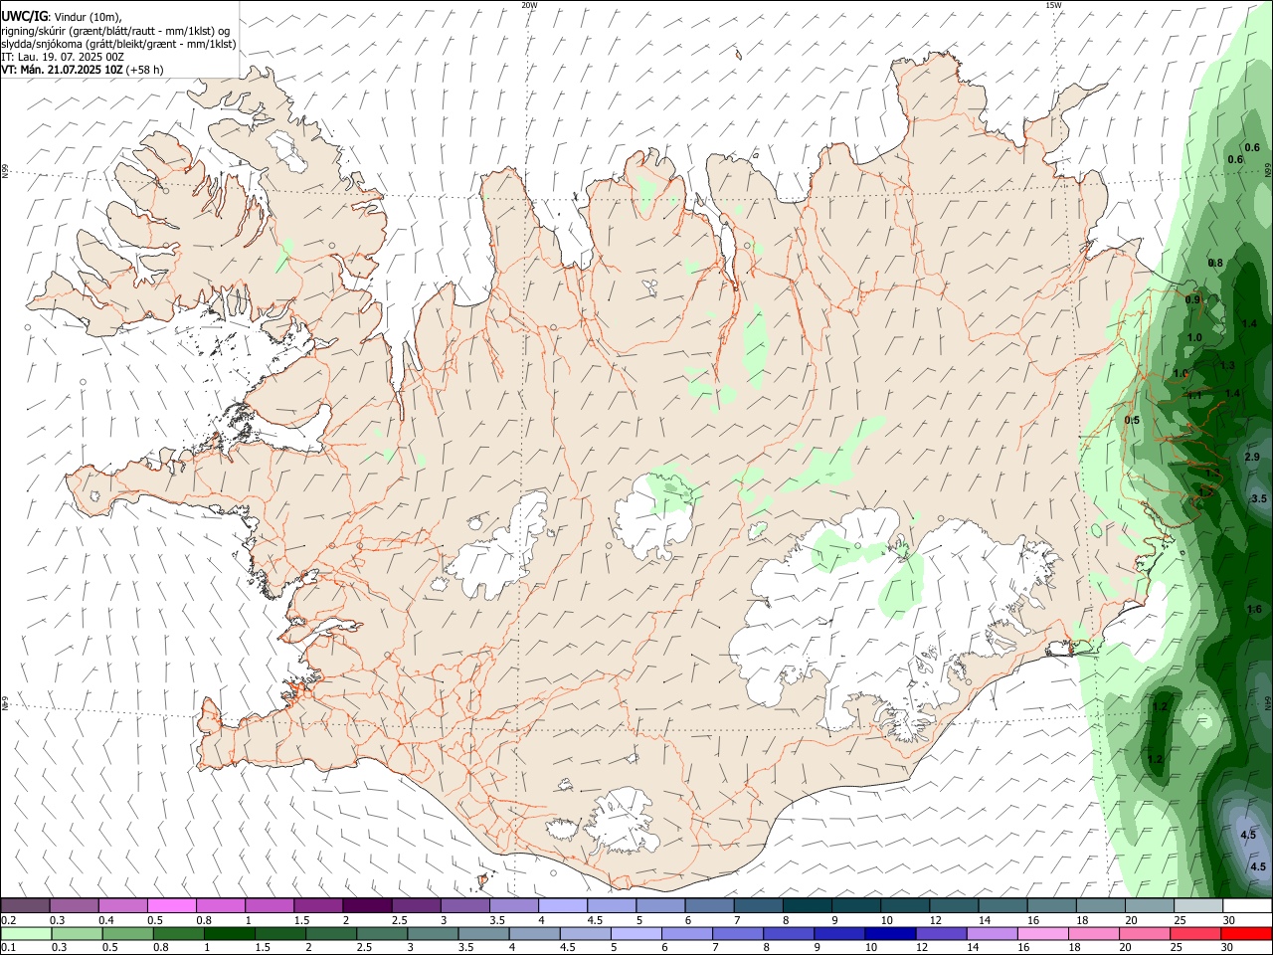The width and height of the screenshot is (1273, 955).
Task: Click the '1.6' precipitation value on the map
Action: 1254,609
